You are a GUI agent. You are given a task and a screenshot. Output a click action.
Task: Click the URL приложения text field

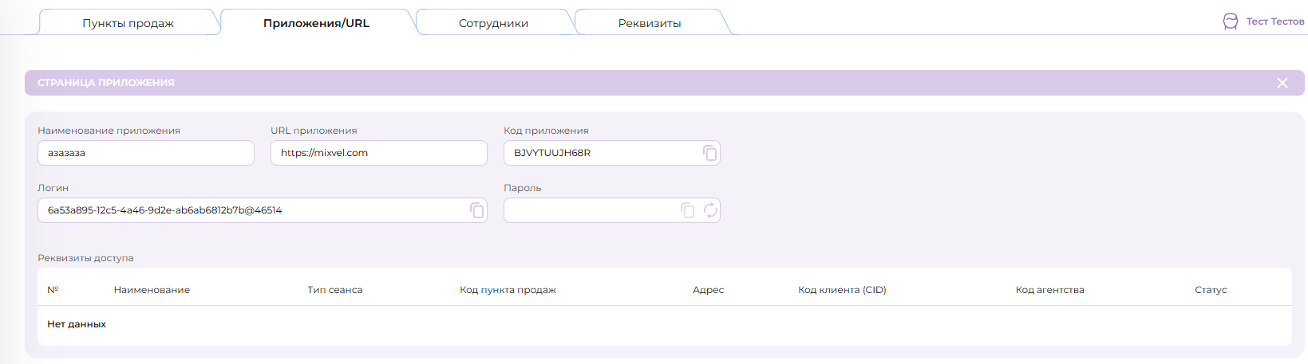point(378,153)
